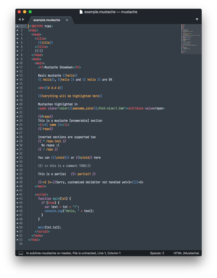Screen dimensions: 217x278
Task: Click 'main(txt.txt);' call line
Action: [50, 227]
